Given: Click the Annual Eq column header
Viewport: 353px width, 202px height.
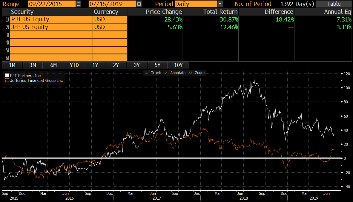Looking at the screenshot, I should tap(337, 12).
